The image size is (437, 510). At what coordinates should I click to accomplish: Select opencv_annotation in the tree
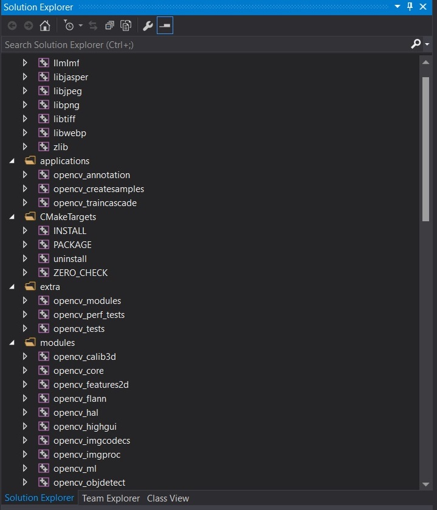[92, 175]
